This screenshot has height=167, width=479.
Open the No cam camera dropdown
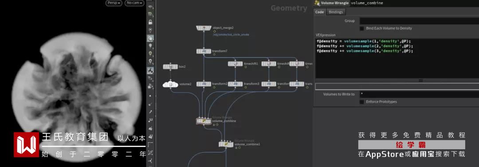(x=134, y=3)
